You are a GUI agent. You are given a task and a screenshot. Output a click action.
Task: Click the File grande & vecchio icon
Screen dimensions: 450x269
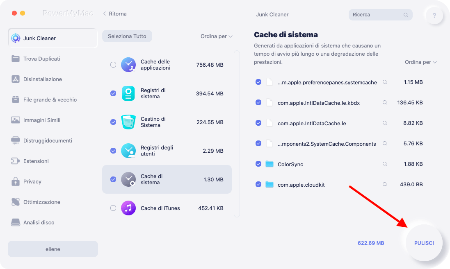point(16,99)
